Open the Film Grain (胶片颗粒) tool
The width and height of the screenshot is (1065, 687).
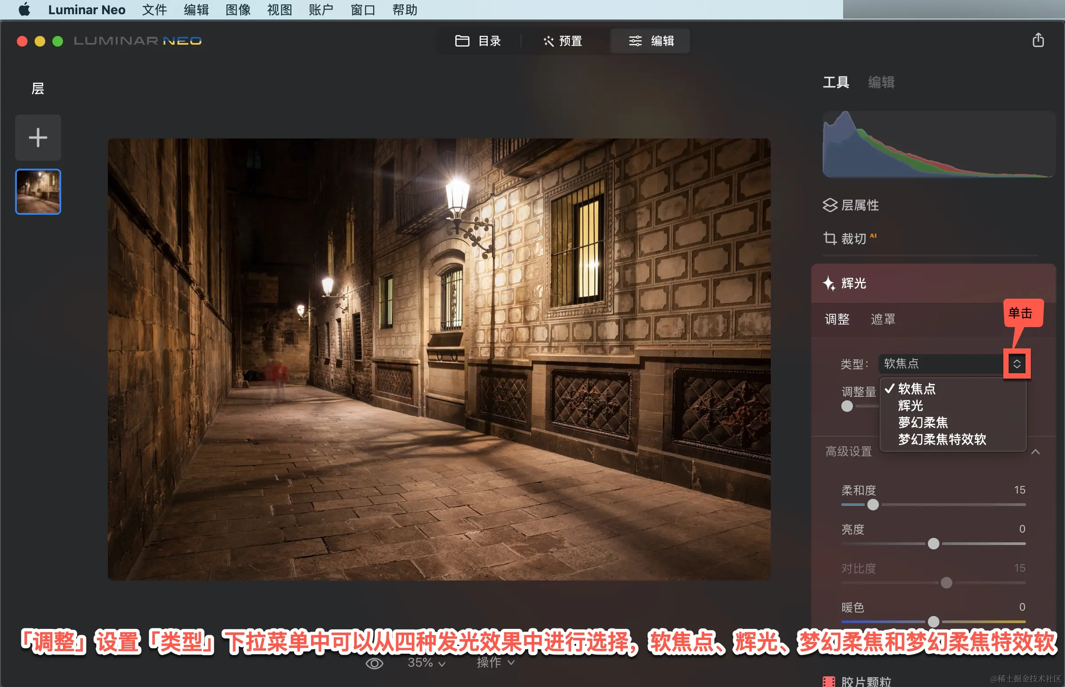865,681
